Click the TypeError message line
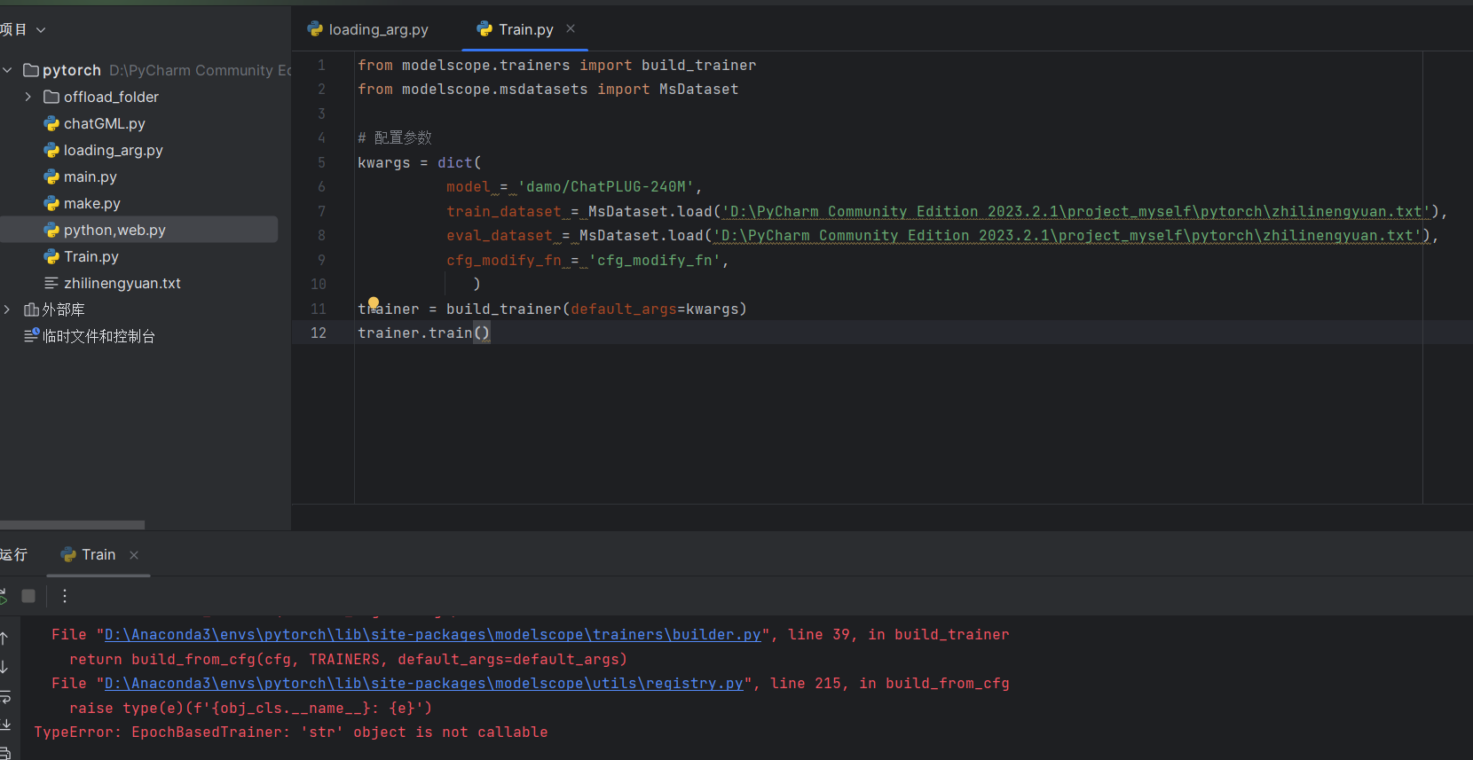The height and width of the screenshot is (760, 1473). (291, 733)
